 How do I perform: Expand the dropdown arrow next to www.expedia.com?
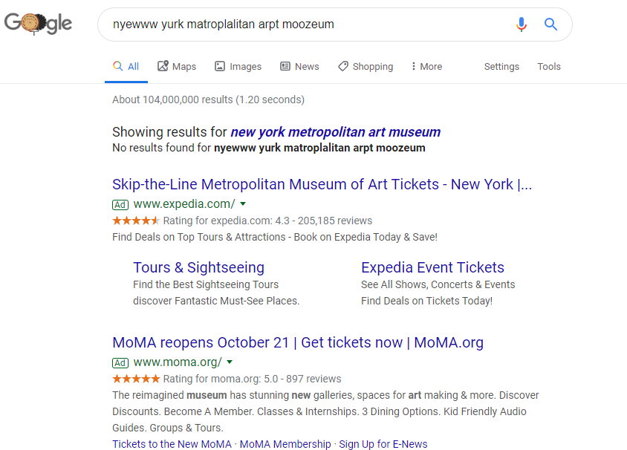(x=243, y=203)
